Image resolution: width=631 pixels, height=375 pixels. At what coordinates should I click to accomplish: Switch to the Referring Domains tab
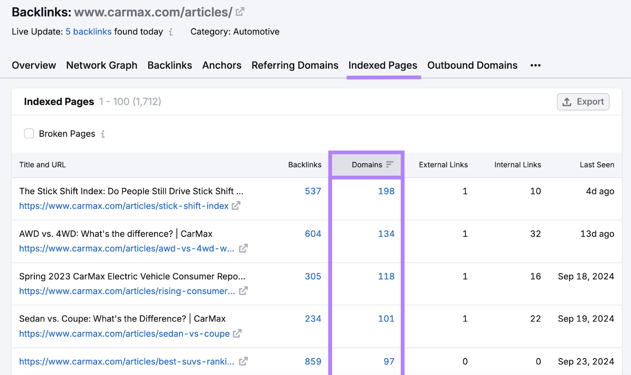click(x=295, y=65)
